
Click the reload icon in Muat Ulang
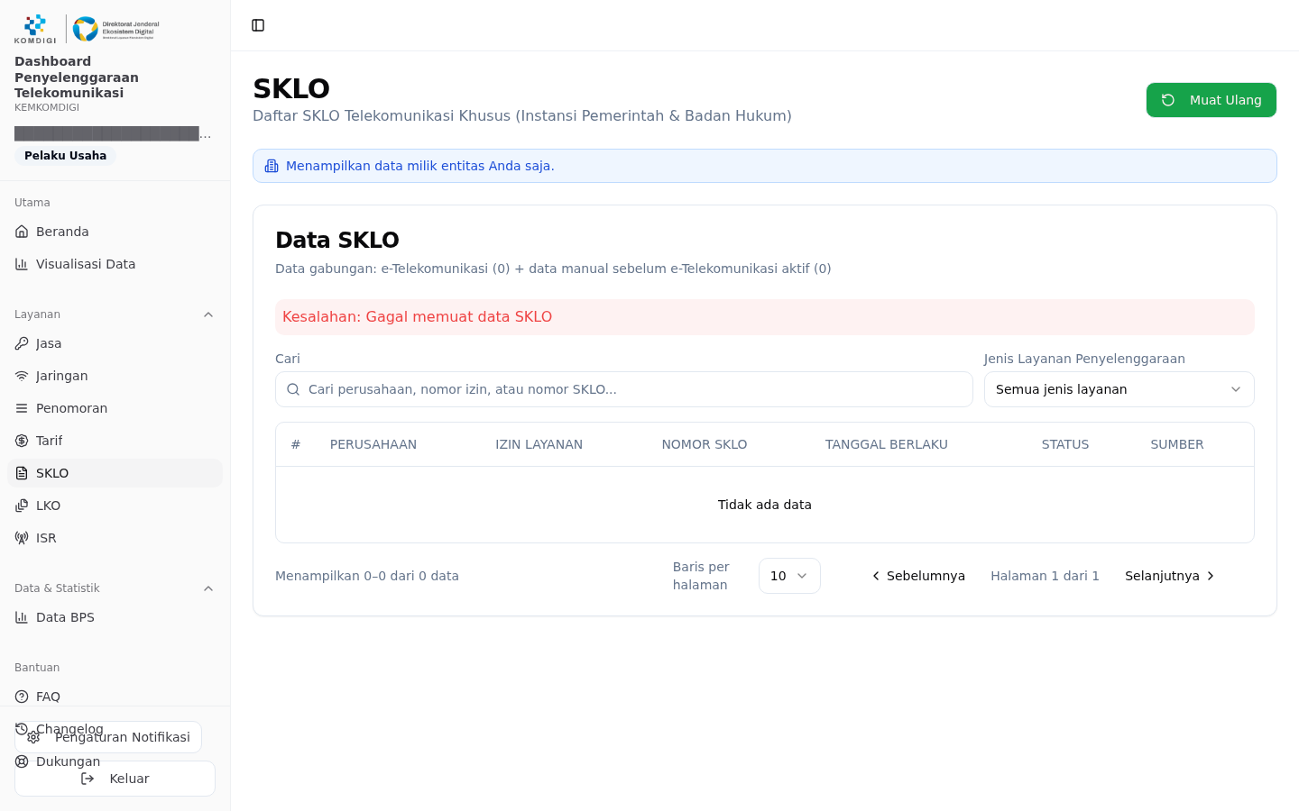[1168, 100]
